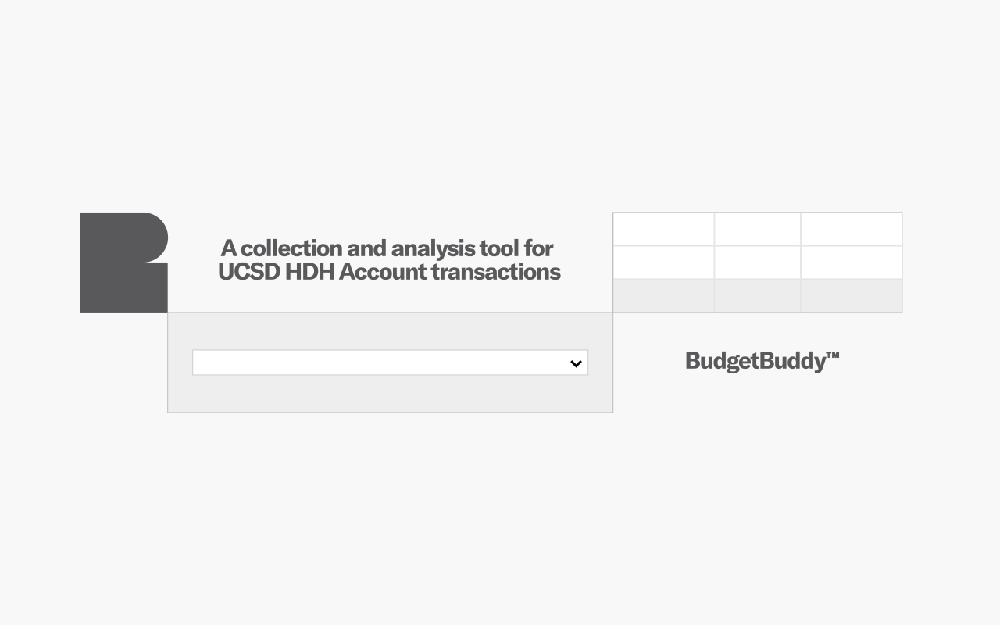Viewport: 1000px width, 625px height.
Task: Click heading line "A collection and analysis tool for"
Action: 387,248
